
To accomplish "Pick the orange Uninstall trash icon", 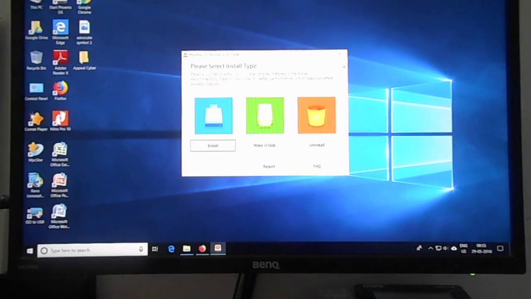I will coord(316,115).
